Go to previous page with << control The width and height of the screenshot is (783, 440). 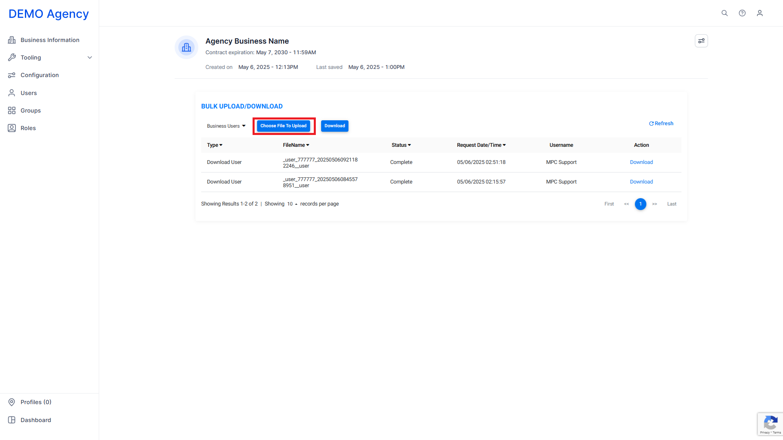click(x=627, y=204)
